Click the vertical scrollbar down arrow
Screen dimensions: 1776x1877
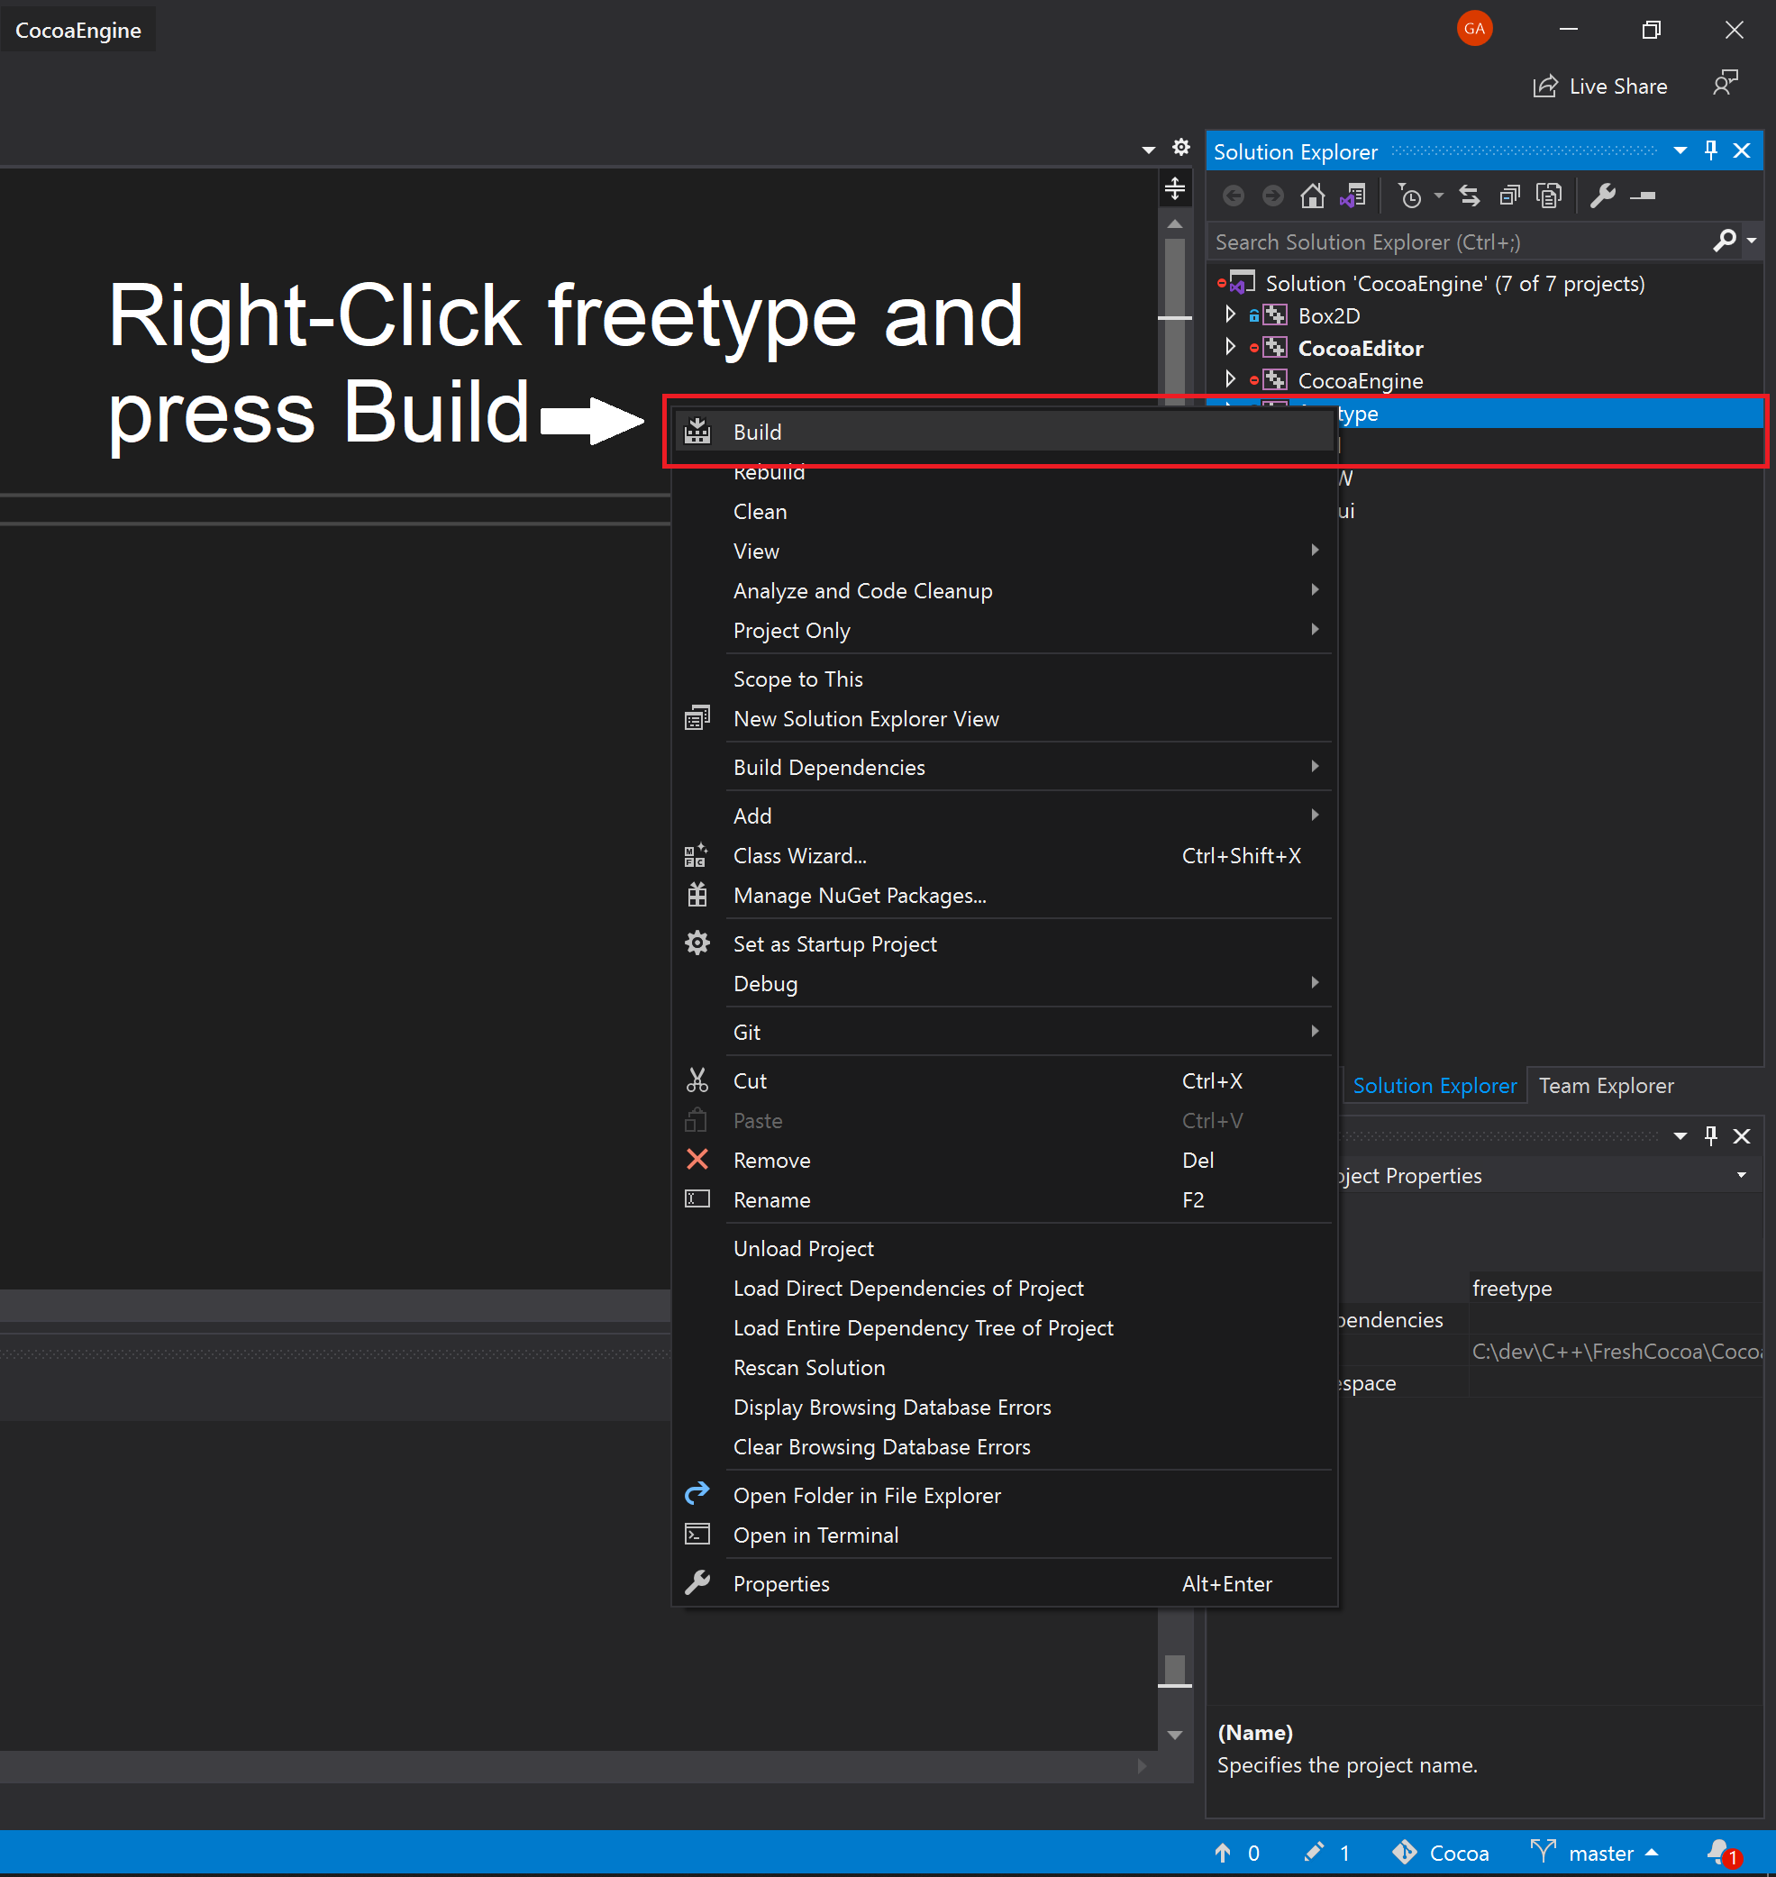[x=1175, y=1734]
